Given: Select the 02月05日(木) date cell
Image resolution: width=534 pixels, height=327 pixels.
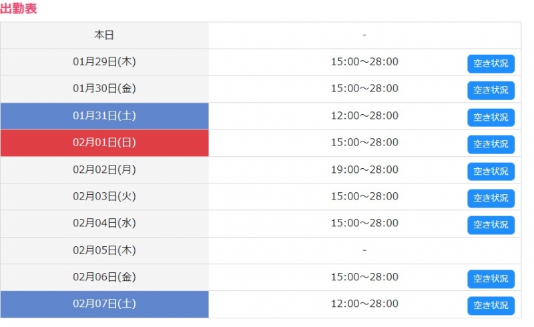Looking at the screenshot, I should (x=104, y=250).
